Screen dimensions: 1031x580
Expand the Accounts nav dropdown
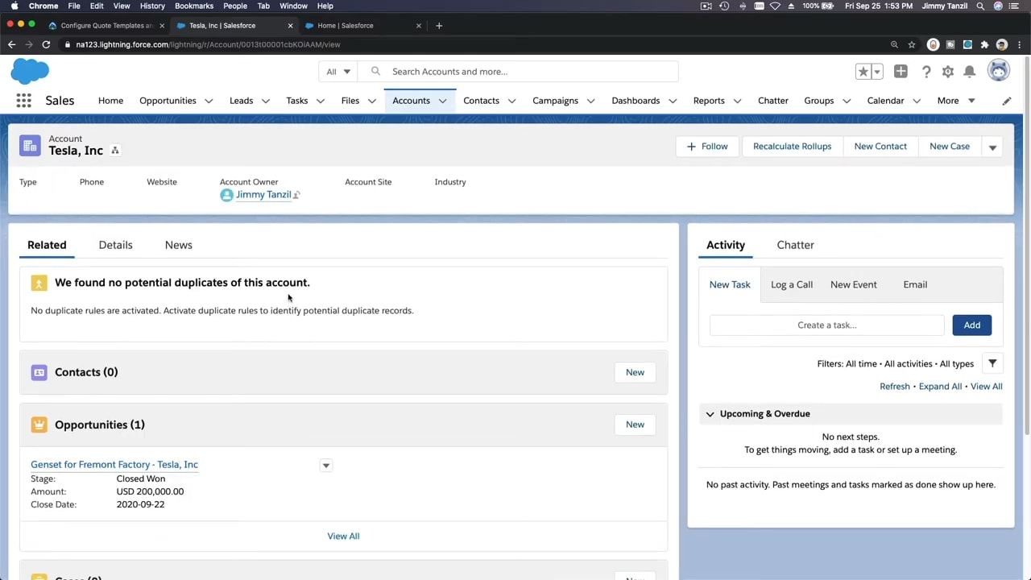pyautogui.click(x=442, y=101)
